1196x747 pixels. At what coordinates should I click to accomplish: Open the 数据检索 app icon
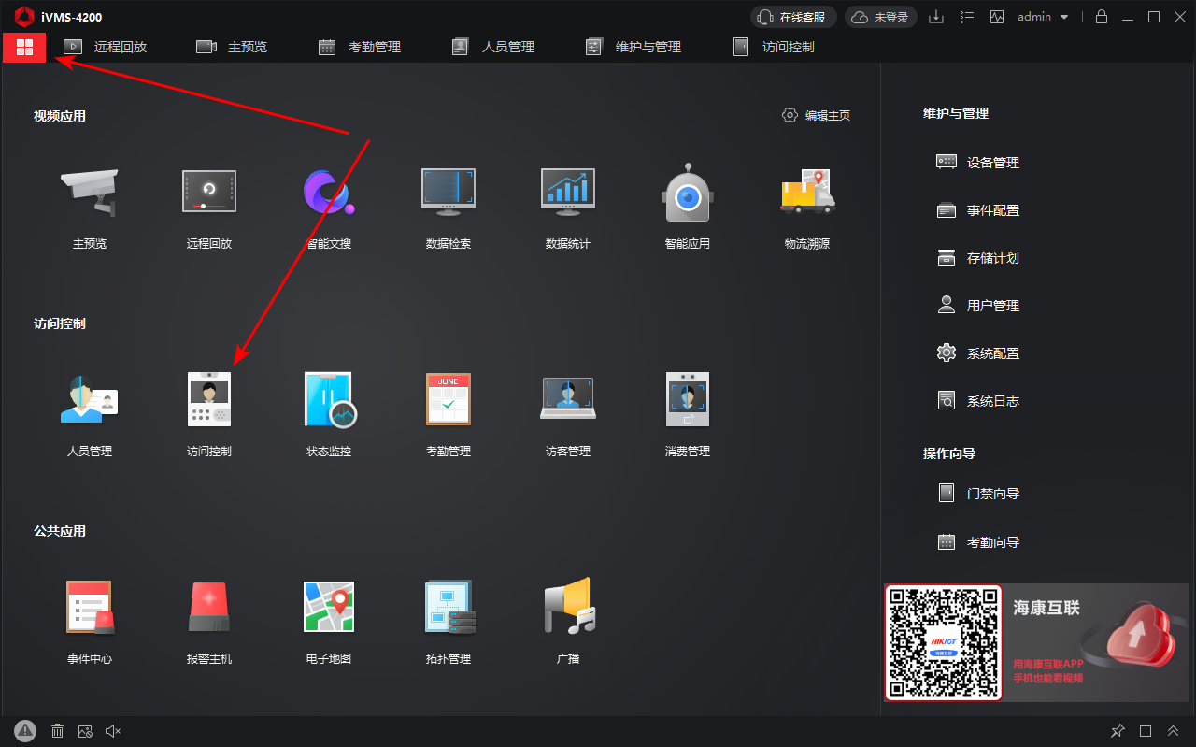coord(448,194)
